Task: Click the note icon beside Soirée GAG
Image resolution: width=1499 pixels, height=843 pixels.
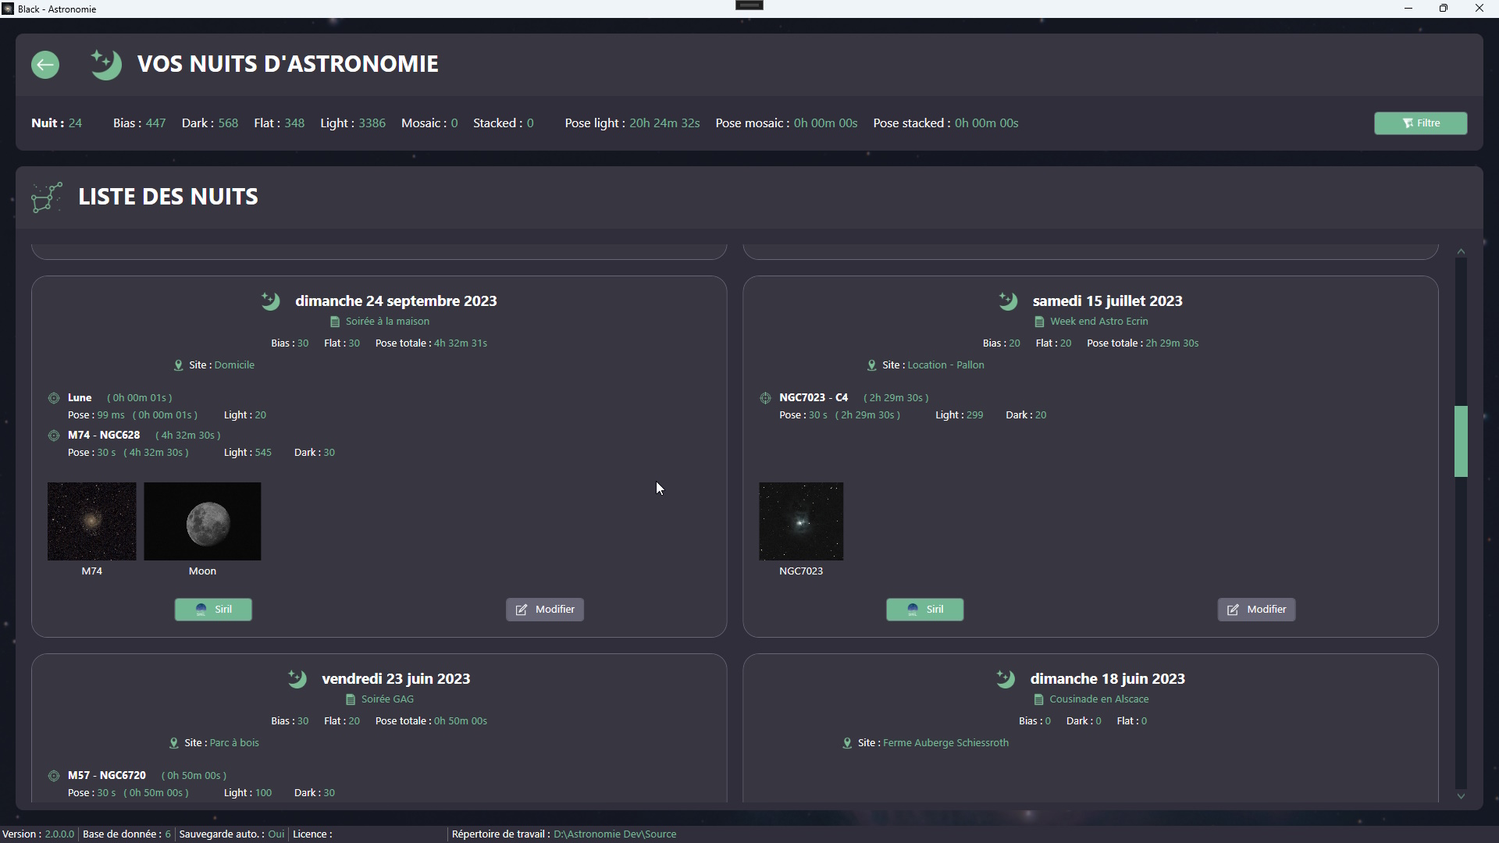Action: 350,699
